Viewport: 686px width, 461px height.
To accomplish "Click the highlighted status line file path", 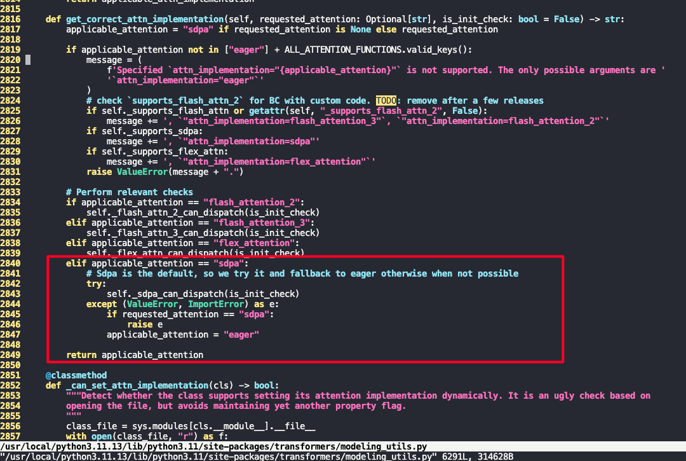I will (x=213, y=447).
